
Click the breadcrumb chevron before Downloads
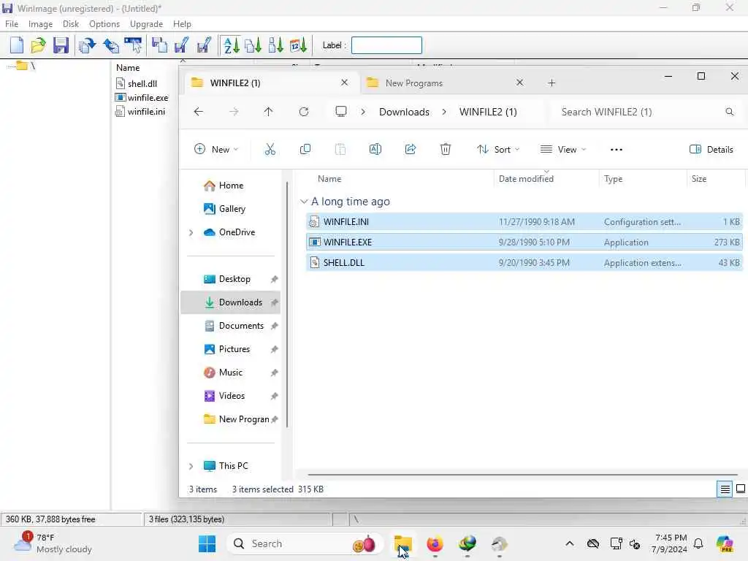[x=363, y=112]
